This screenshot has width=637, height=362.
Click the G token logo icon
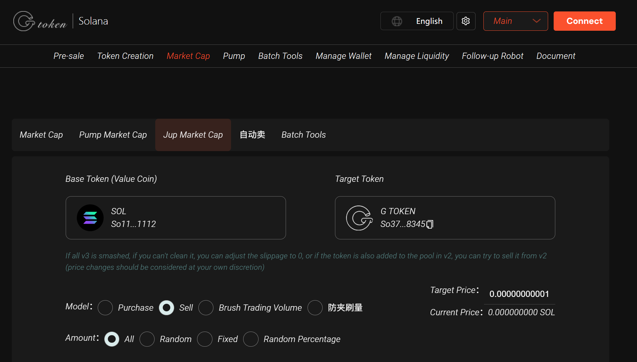(24, 21)
